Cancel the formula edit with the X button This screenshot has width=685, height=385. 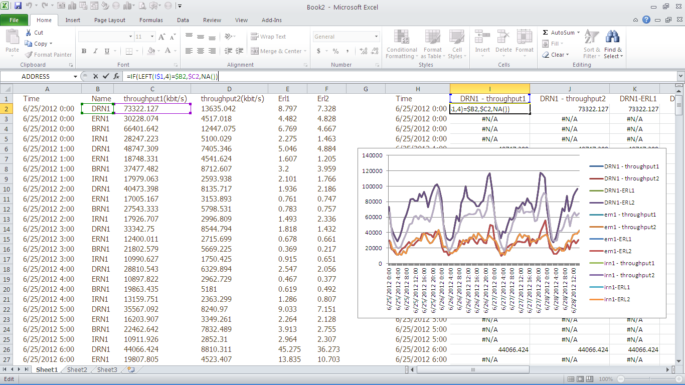[95, 76]
